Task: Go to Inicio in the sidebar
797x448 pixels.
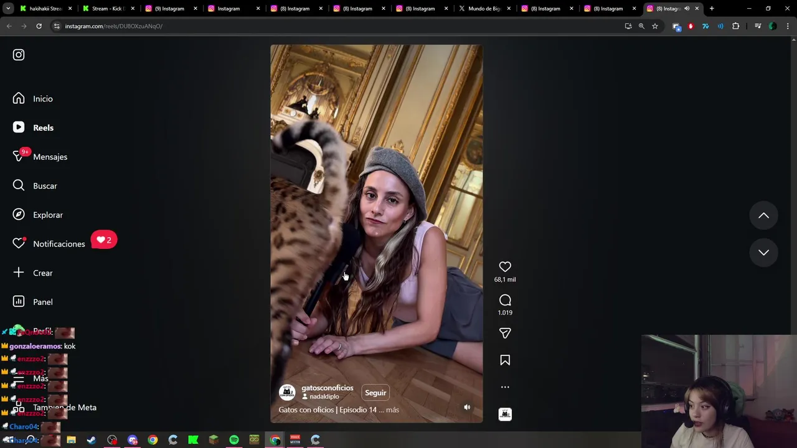Action: (x=33, y=99)
